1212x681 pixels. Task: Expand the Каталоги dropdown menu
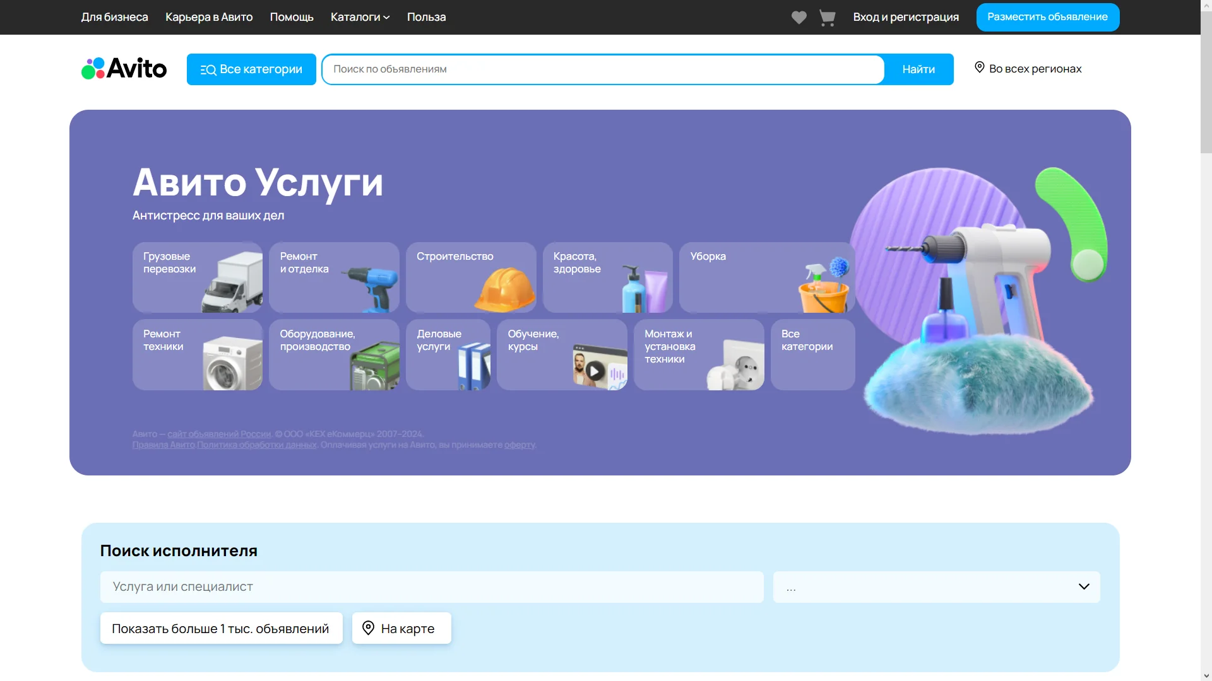coord(360,17)
